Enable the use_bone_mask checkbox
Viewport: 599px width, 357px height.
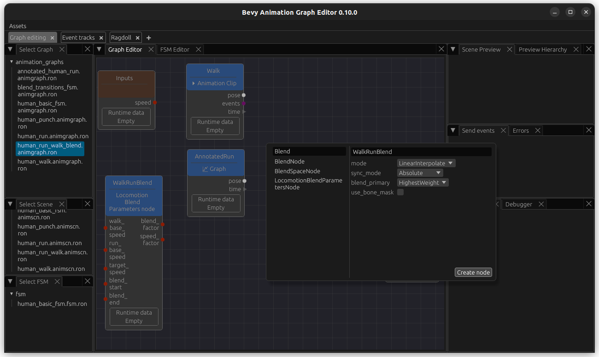[400, 192]
